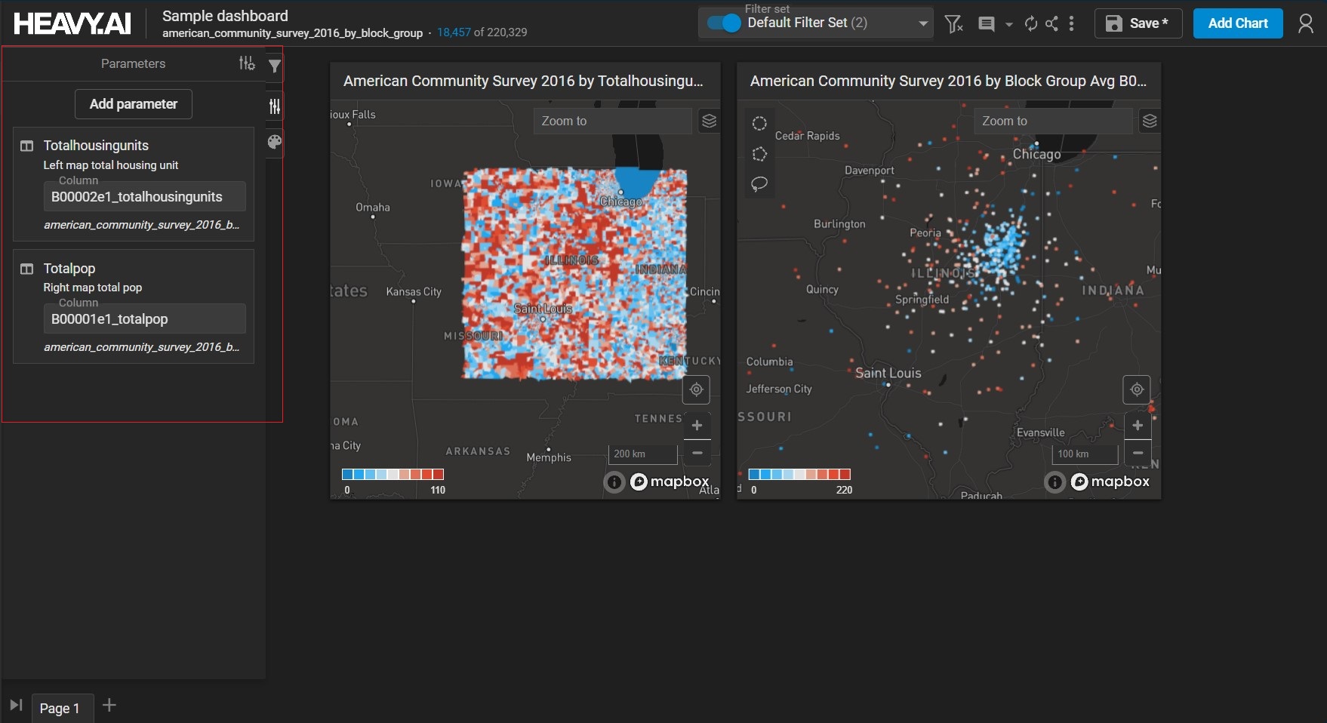1327x723 pixels.
Task: Click recenter location icon on left map
Action: tap(697, 389)
